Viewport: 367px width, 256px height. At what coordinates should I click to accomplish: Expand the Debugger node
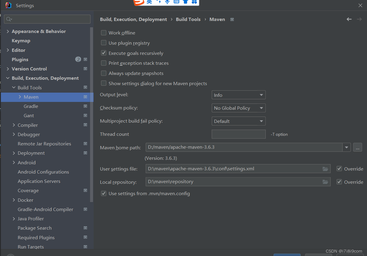[x=14, y=134]
